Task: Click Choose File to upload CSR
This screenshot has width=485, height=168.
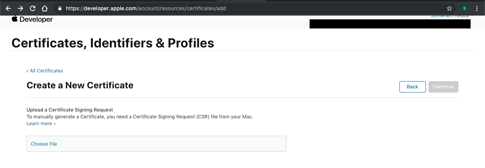Action: (44, 144)
